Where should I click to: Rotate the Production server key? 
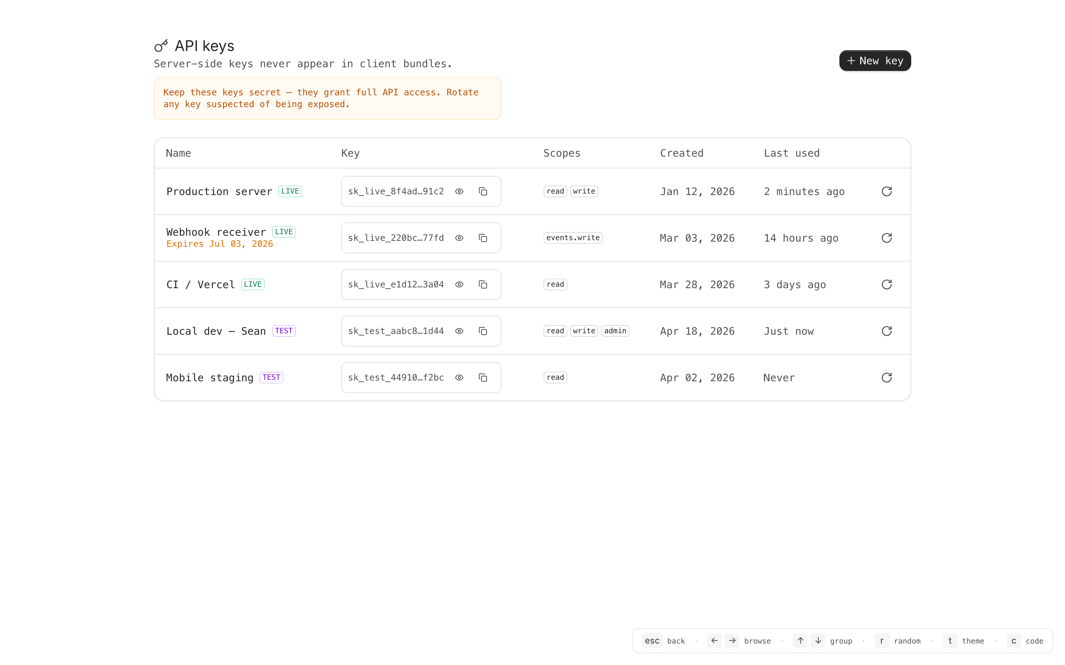[x=886, y=191]
